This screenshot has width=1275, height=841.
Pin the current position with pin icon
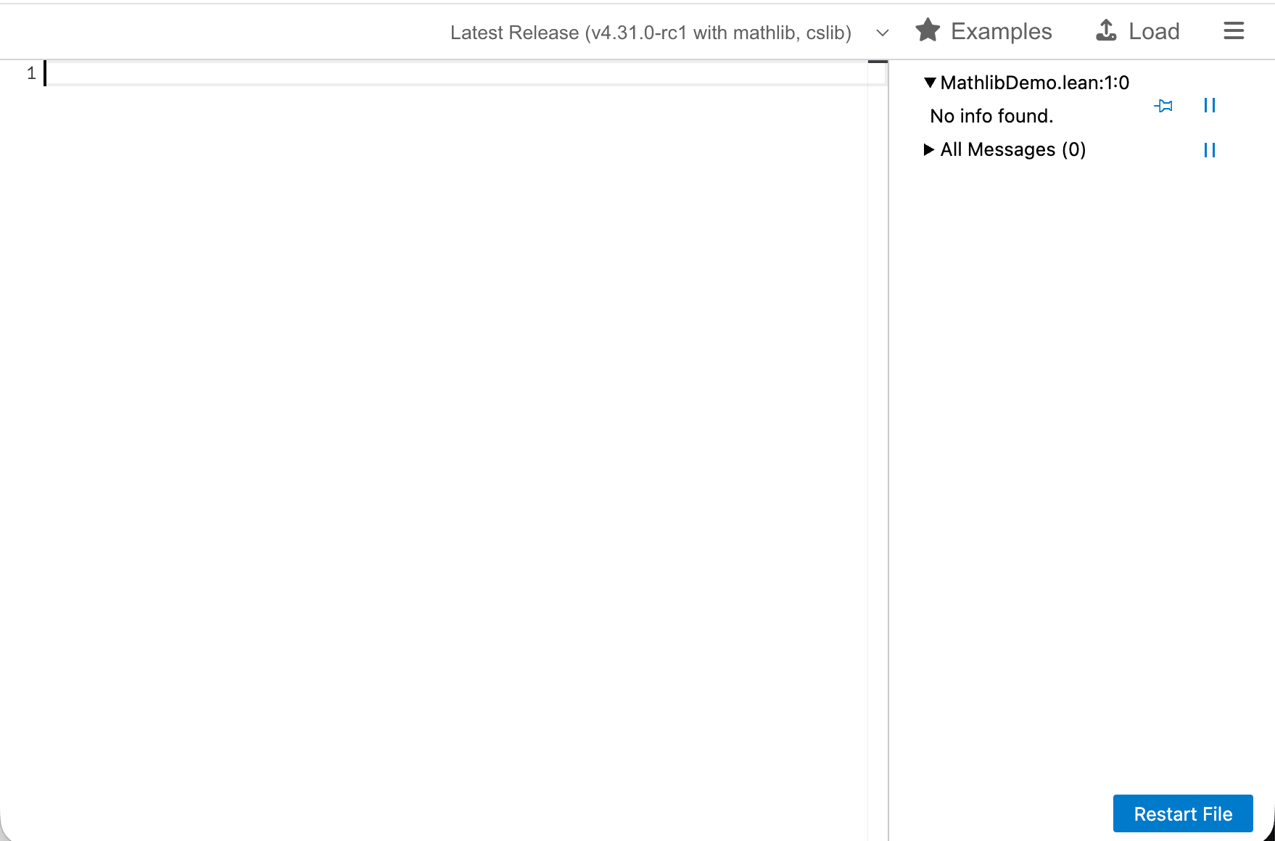[1163, 106]
